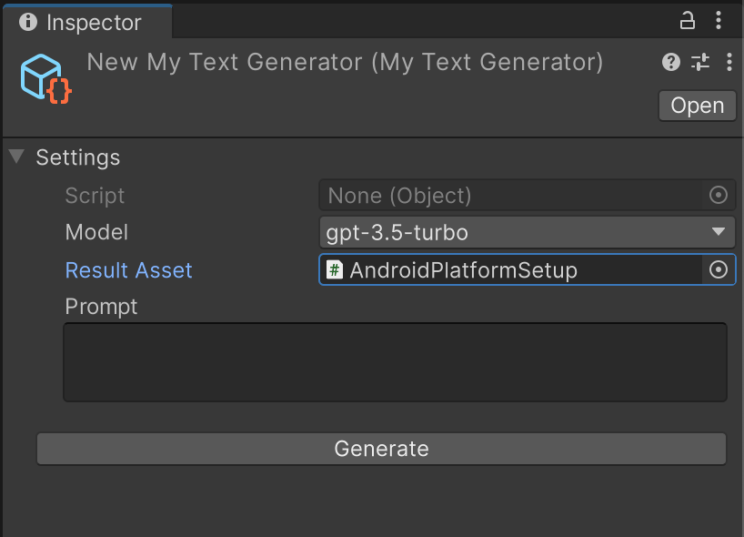Open the object picker for Result Asset
Viewport: 744px width, 537px height.
click(x=719, y=269)
